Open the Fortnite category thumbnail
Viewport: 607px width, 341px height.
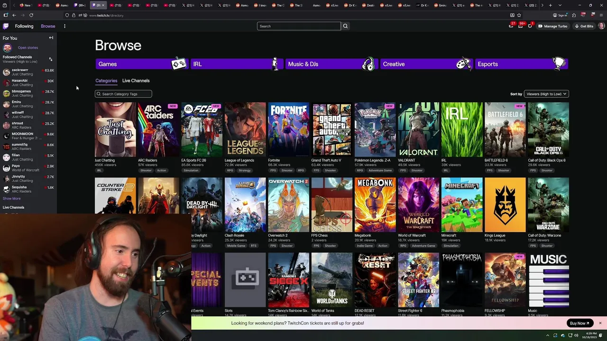click(x=288, y=129)
